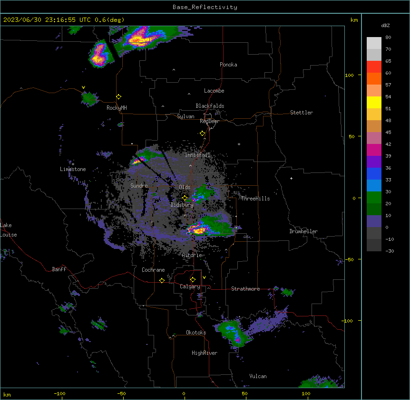Click the Limestone label
The width and height of the screenshot is (410, 400).
click(x=73, y=169)
